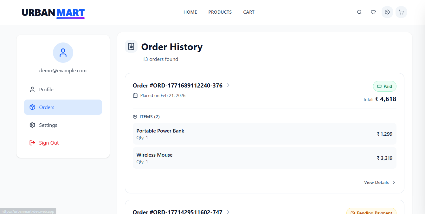Open the shopping cart icon
Screen dimensions: 425x214
[401, 12]
